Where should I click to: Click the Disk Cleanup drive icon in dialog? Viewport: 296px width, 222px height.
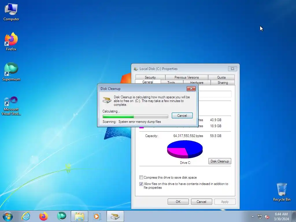coord(107,100)
